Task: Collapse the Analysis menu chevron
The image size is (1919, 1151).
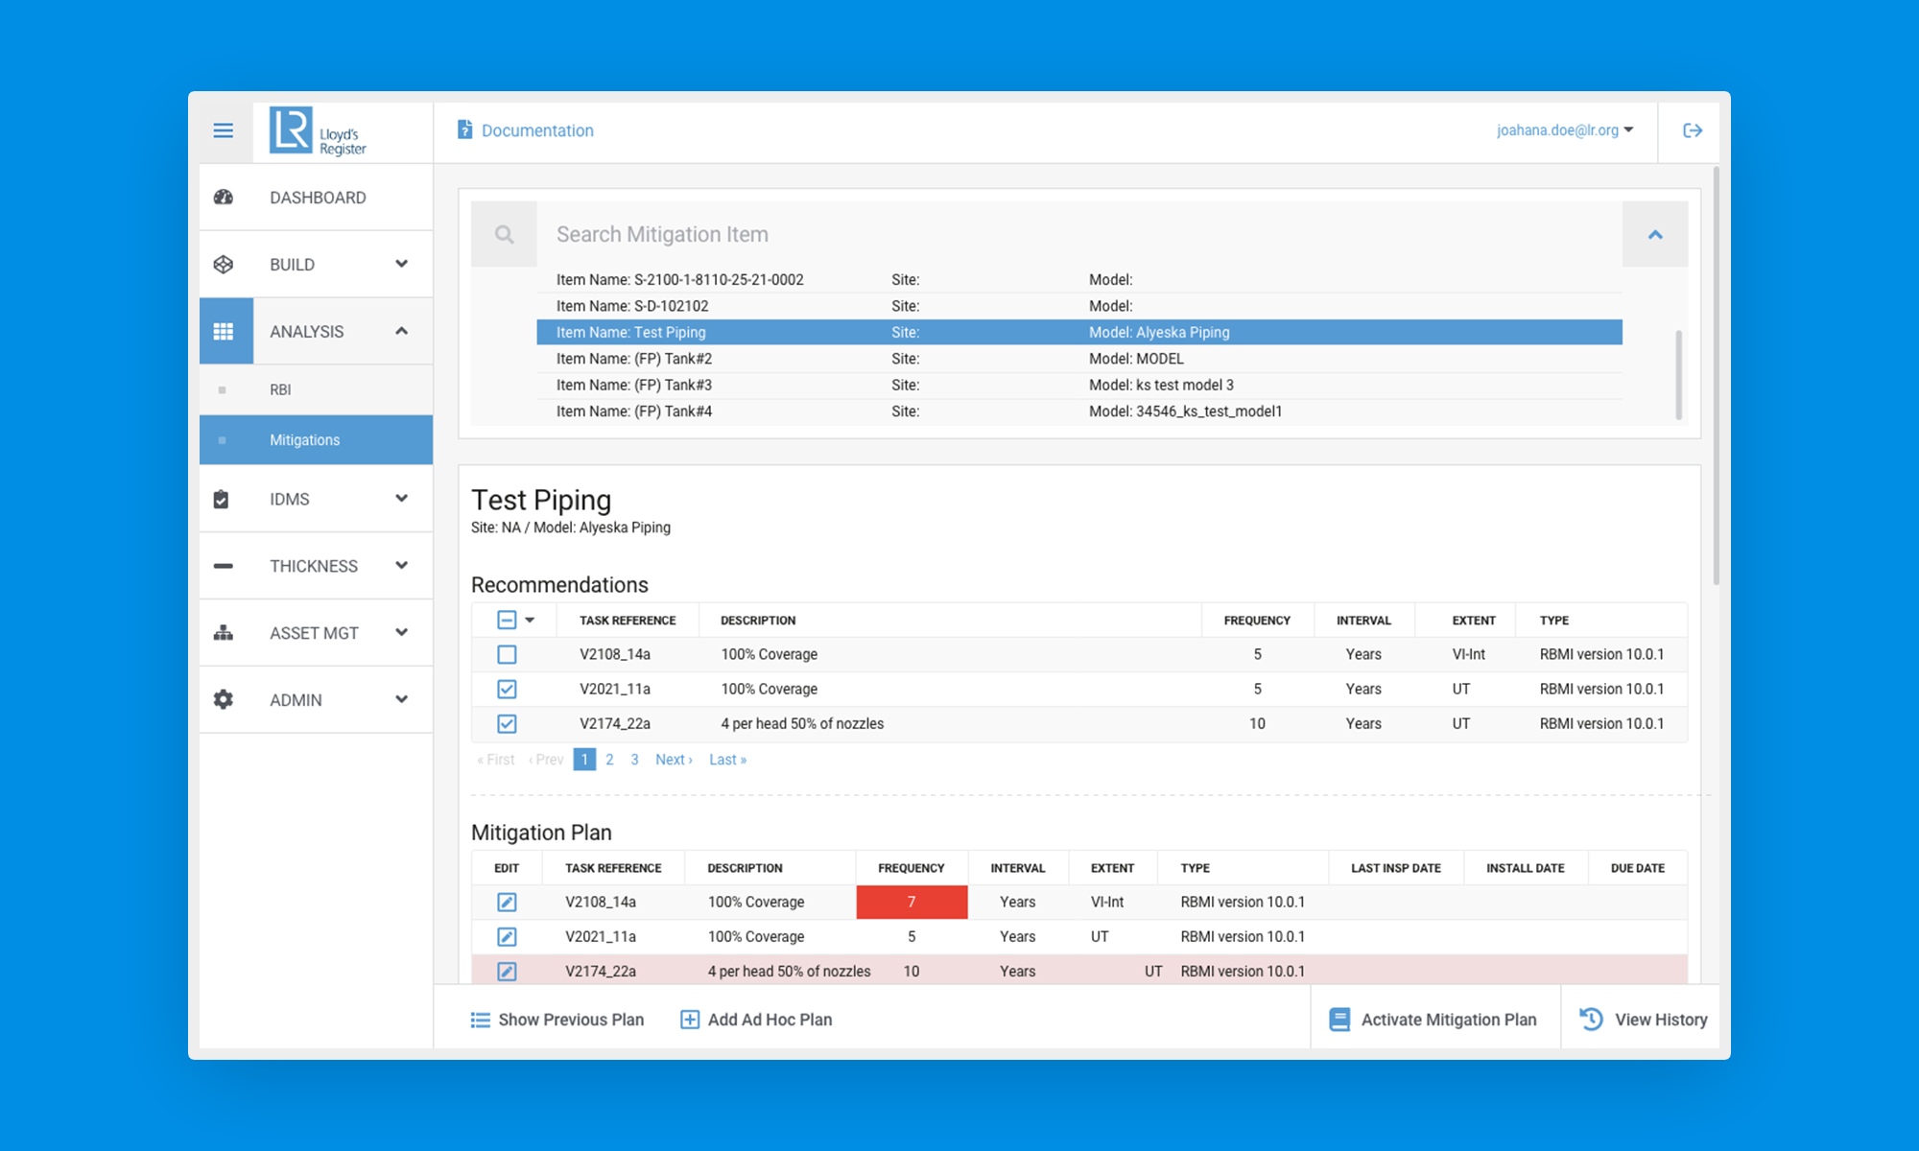Action: [x=401, y=331]
